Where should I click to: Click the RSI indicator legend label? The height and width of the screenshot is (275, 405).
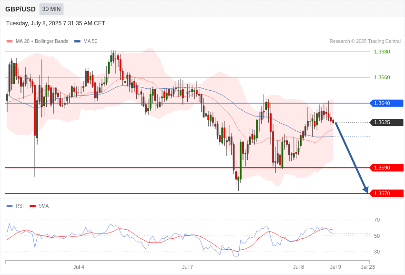coord(20,206)
